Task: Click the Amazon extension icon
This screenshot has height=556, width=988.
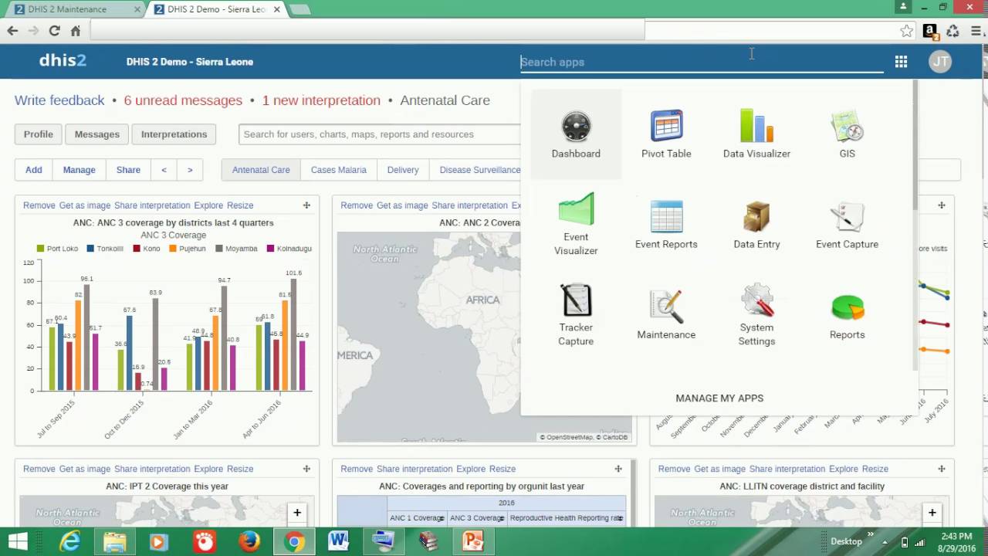Action: pyautogui.click(x=930, y=31)
